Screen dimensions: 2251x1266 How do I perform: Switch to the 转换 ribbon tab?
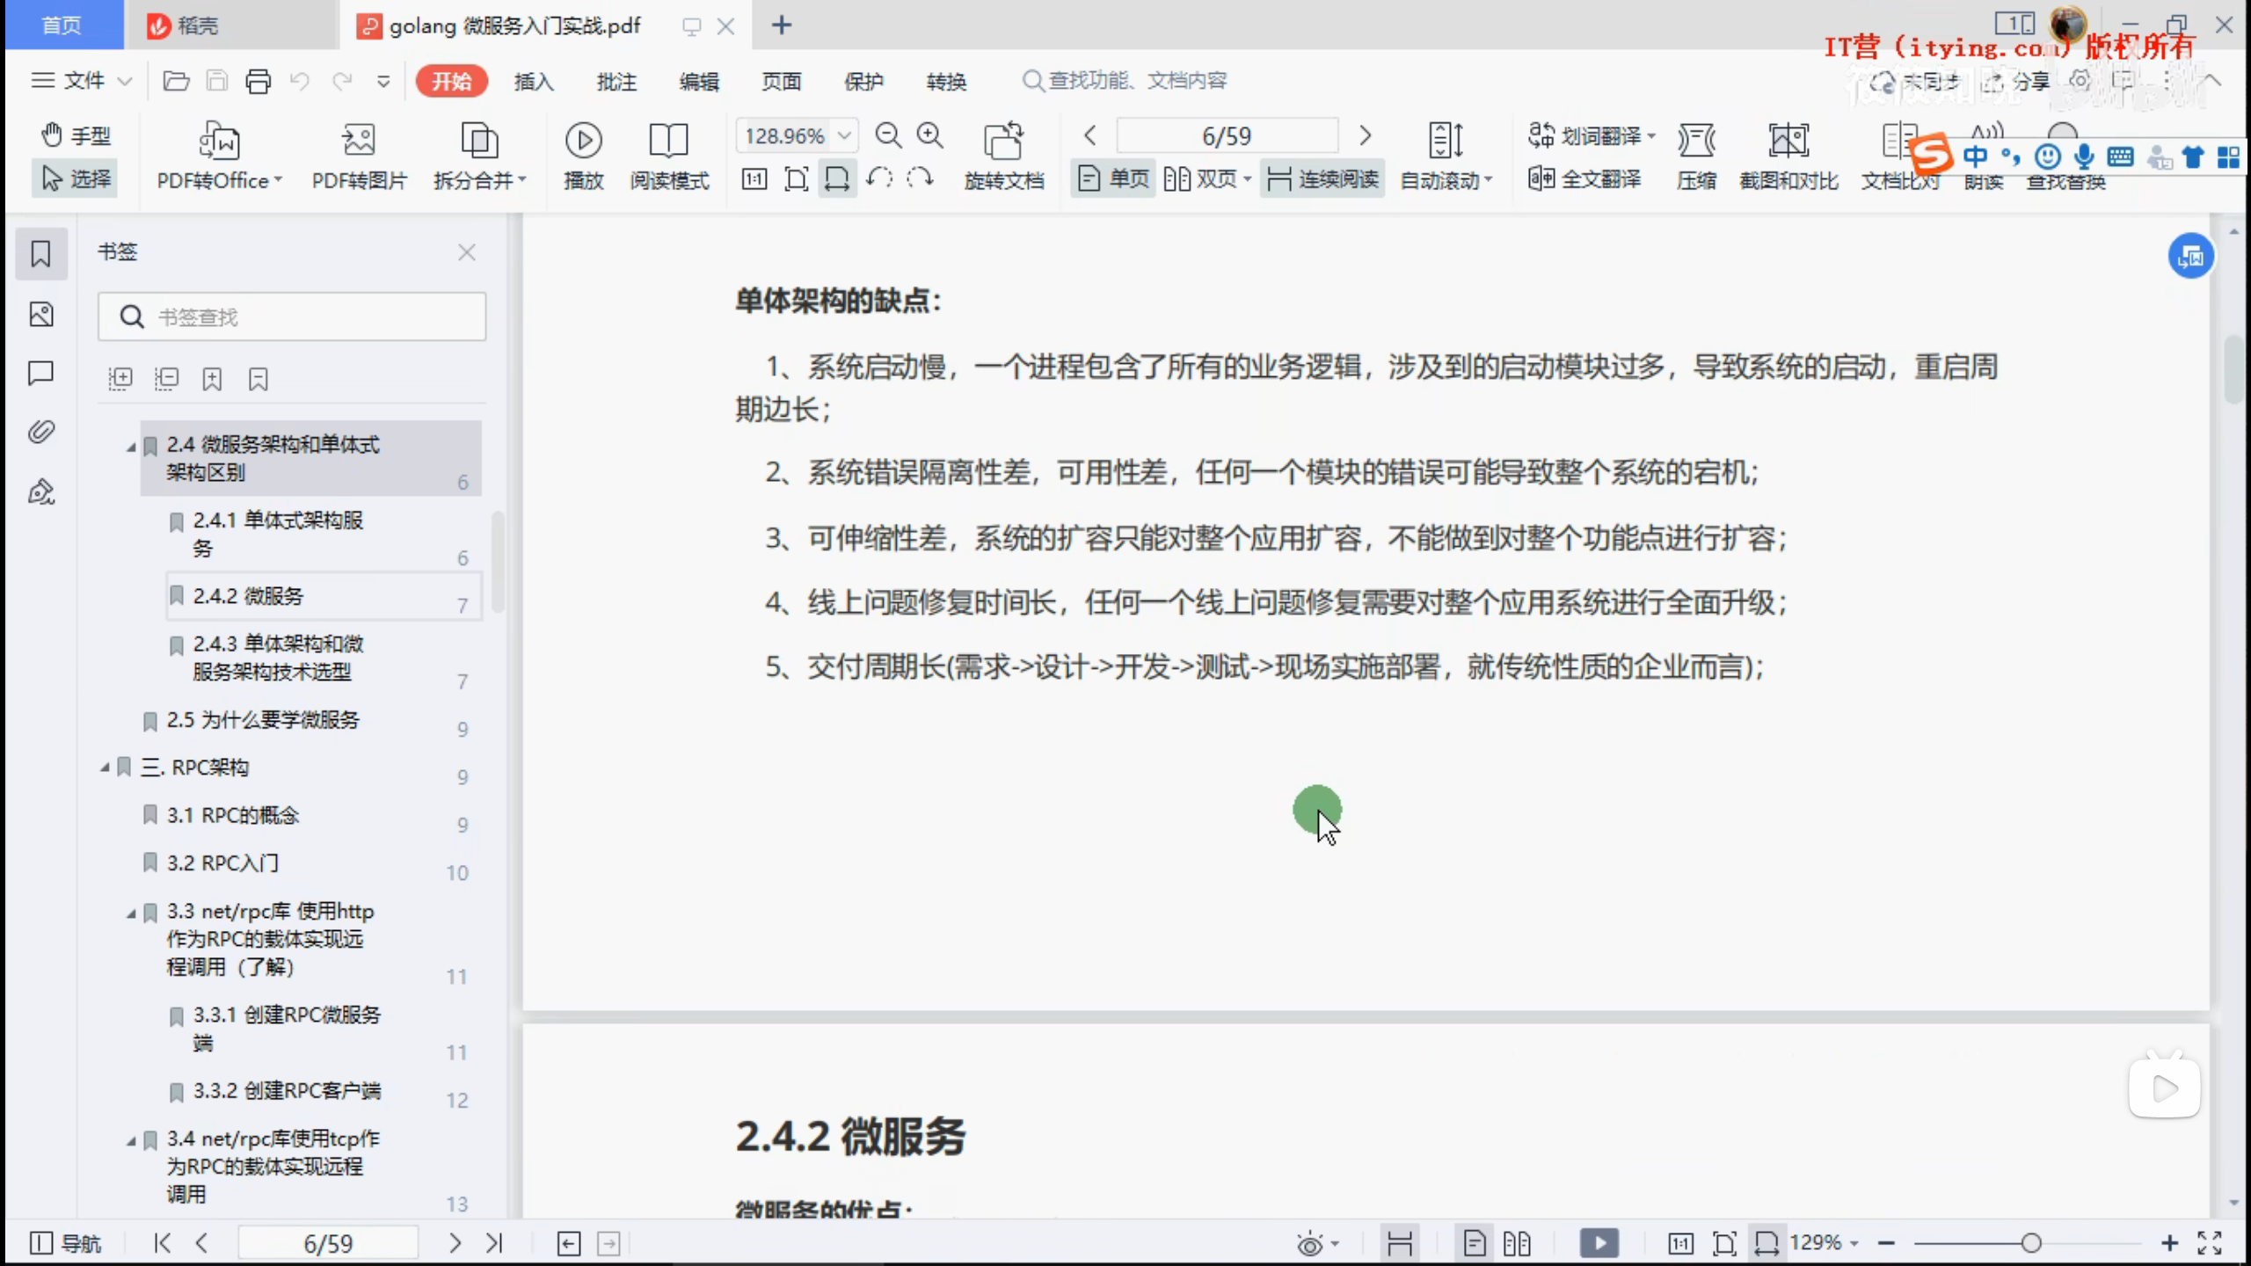946,81
